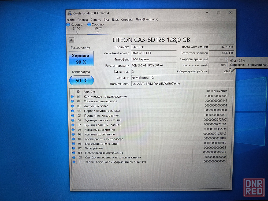Click the status dot for Часы работы

pos(74,148)
